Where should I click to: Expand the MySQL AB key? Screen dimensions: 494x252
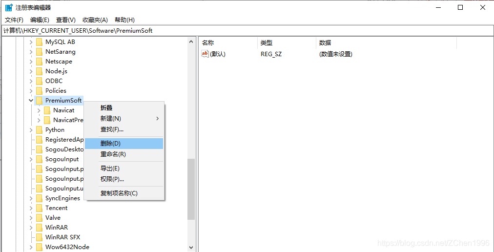[31, 42]
